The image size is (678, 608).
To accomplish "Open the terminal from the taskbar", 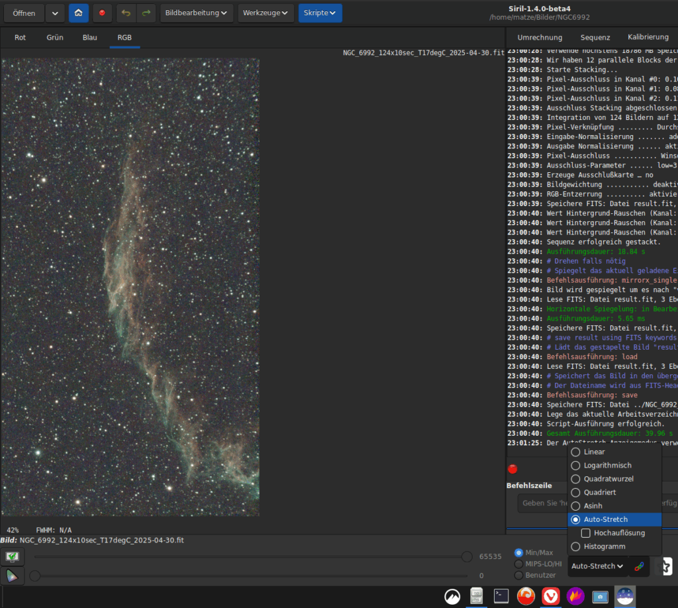I will click(501, 597).
